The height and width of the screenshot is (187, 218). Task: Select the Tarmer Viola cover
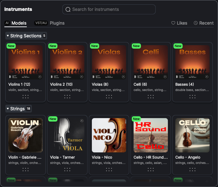click(67, 135)
